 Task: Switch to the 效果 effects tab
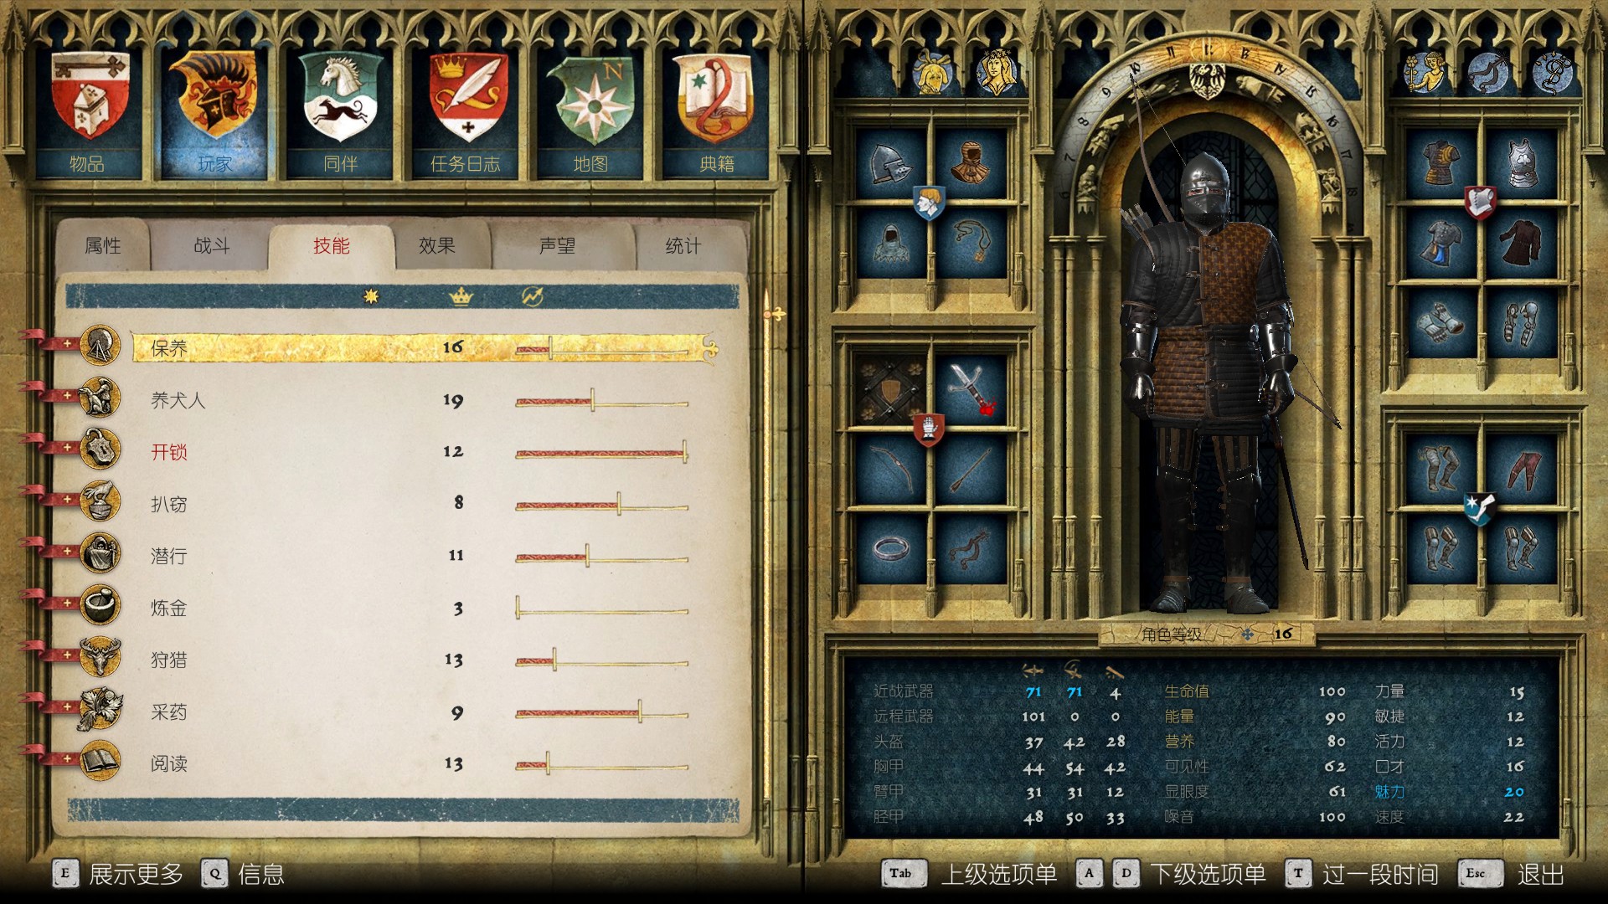(437, 246)
